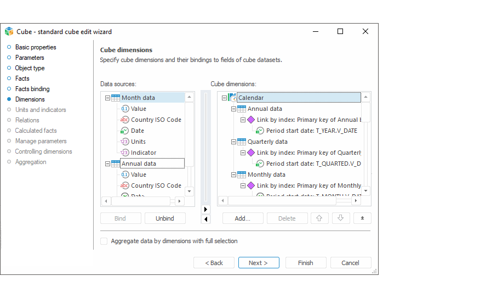The width and height of the screenshot is (503, 298).
Task: Collapse the Month data source node
Action: coord(107,98)
